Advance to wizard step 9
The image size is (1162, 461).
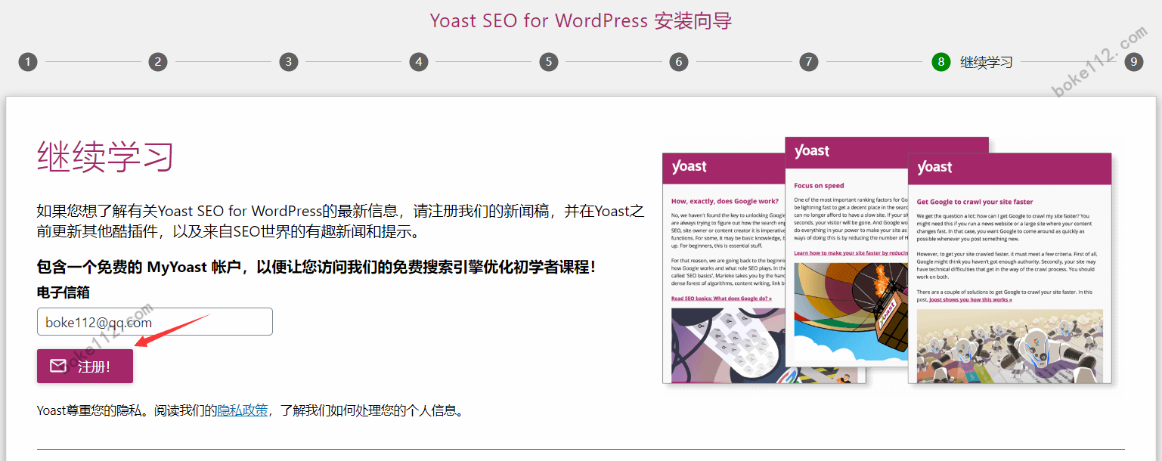(1133, 62)
